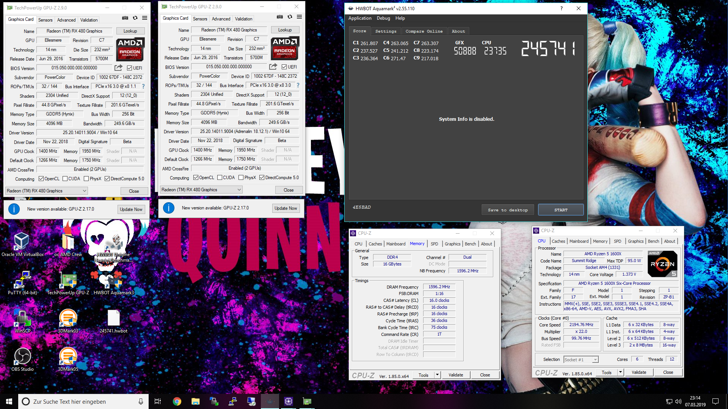Open Oracle VM VirtualBox desktop icon
The height and width of the screenshot is (409, 728).
coord(22,244)
